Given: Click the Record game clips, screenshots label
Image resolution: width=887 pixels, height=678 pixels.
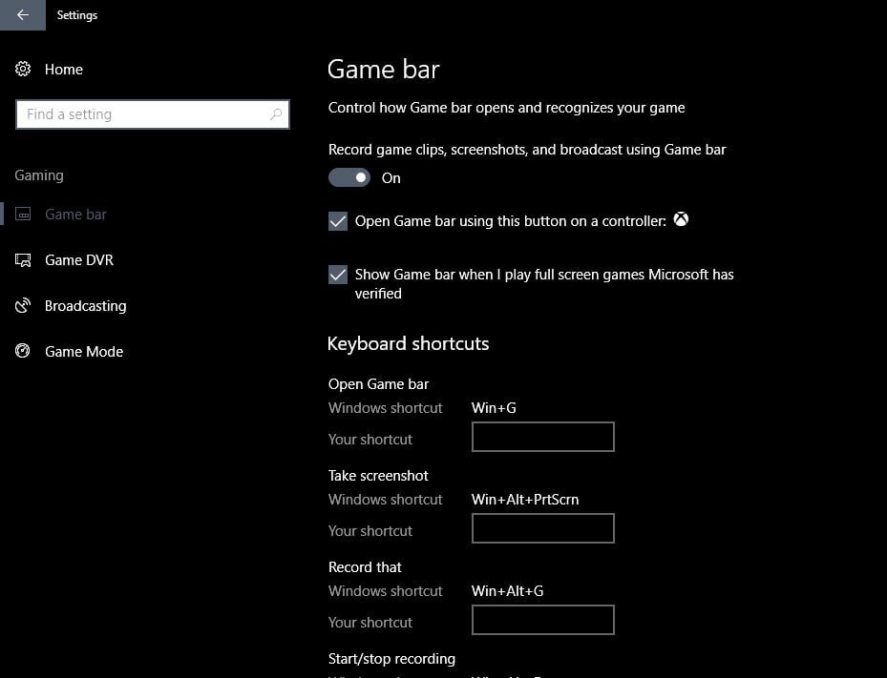Looking at the screenshot, I should click(527, 150).
